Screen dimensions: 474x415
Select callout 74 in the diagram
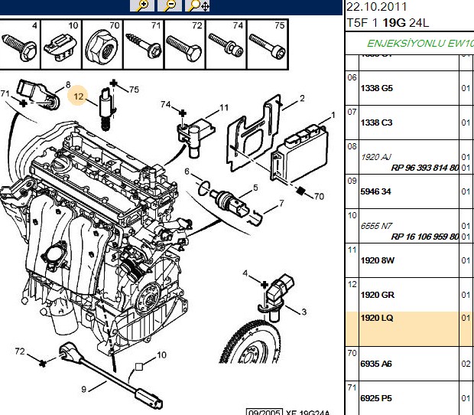pyautogui.click(x=166, y=104)
